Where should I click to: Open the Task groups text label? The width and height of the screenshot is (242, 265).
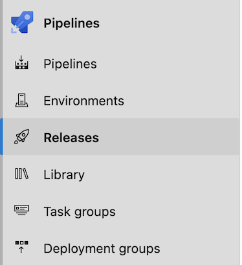[x=80, y=211]
